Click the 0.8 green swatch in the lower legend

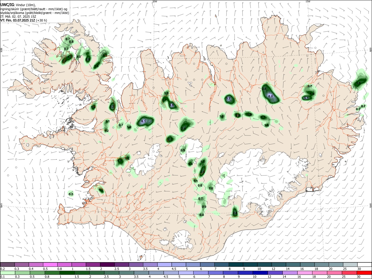click(x=52, y=273)
